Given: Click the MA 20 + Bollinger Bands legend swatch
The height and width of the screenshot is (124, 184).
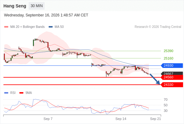Looking at the screenshot, I should [x=6, y=27].
